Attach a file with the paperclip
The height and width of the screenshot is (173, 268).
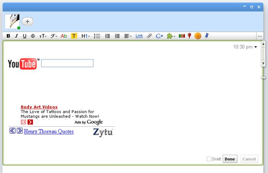pos(149,36)
